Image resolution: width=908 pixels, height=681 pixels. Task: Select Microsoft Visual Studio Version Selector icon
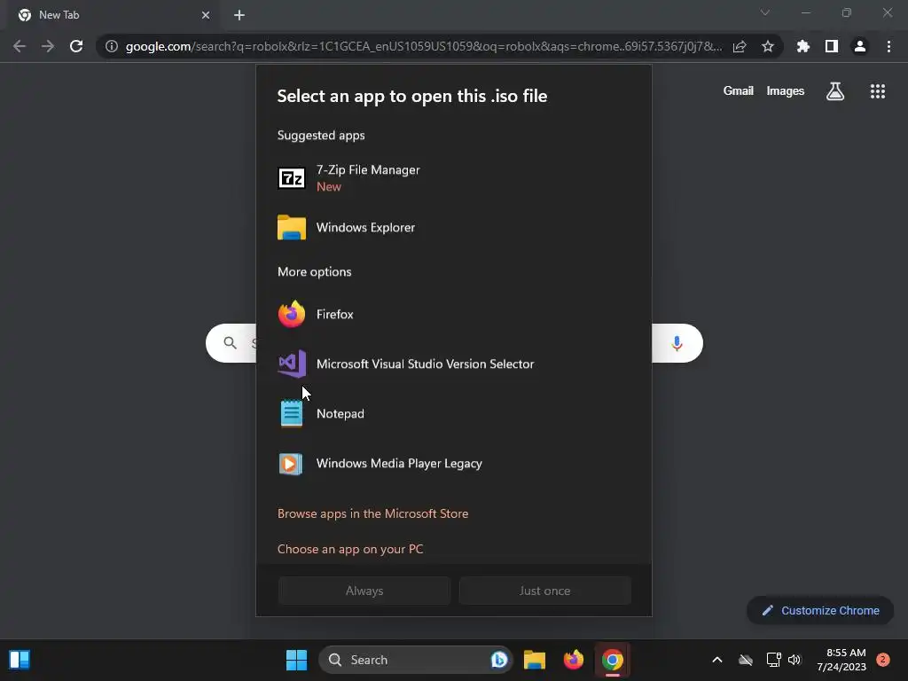[292, 364]
